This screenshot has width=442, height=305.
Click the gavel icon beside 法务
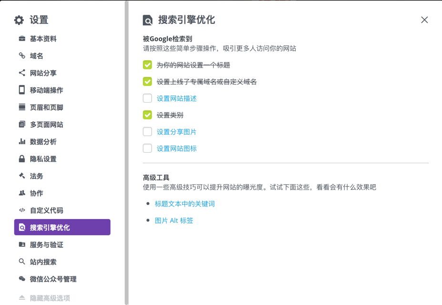[x=22, y=176]
